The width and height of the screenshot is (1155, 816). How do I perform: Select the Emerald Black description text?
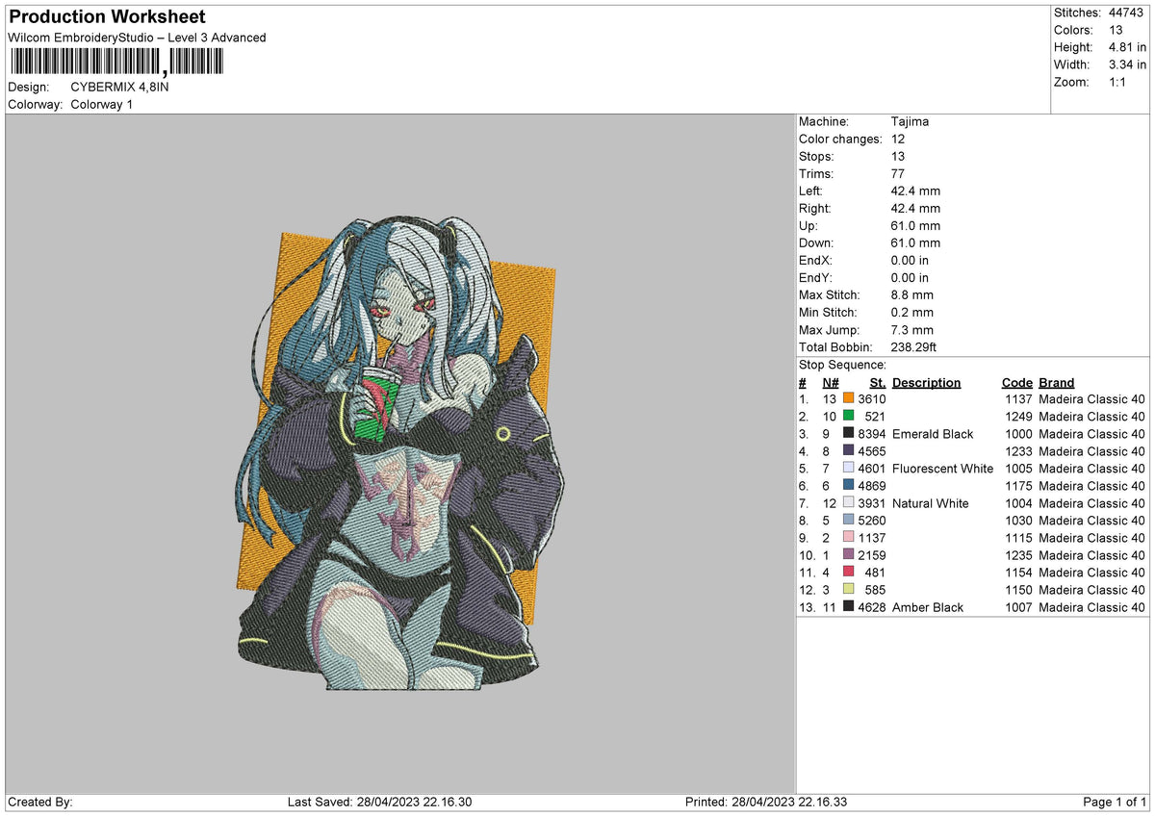(933, 433)
